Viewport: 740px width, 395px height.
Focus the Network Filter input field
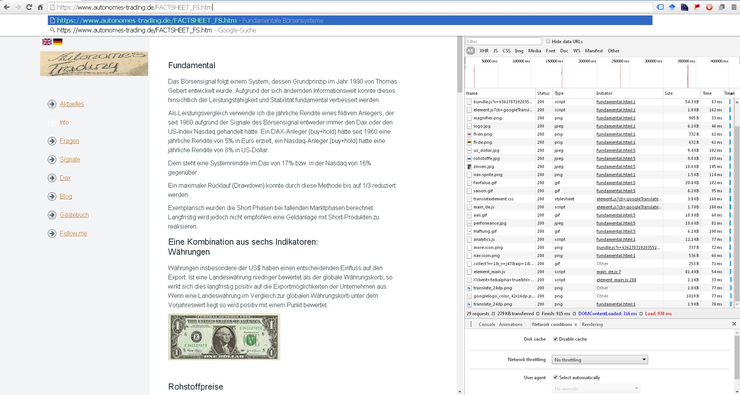tap(504, 41)
